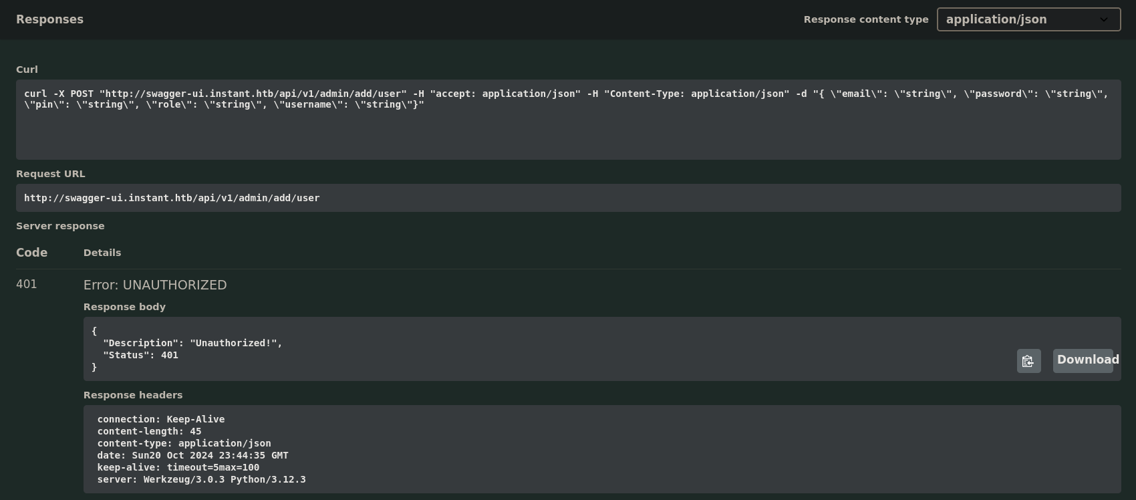Click the 'content-length: 45' header line
The width and height of the screenshot is (1136, 500).
pos(149,431)
